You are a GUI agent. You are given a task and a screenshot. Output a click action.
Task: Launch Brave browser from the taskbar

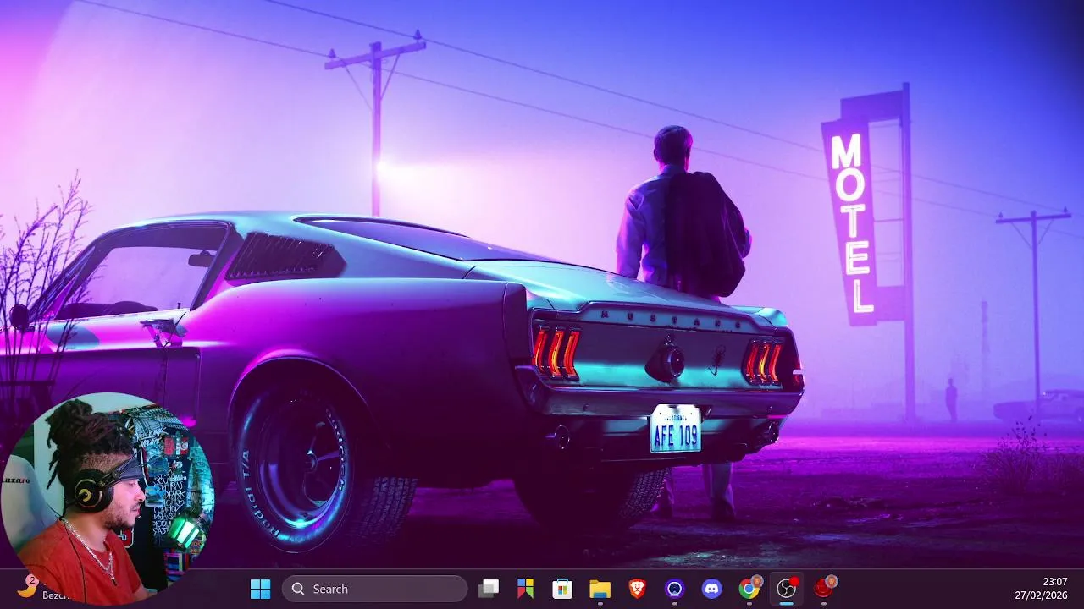(637, 589)
